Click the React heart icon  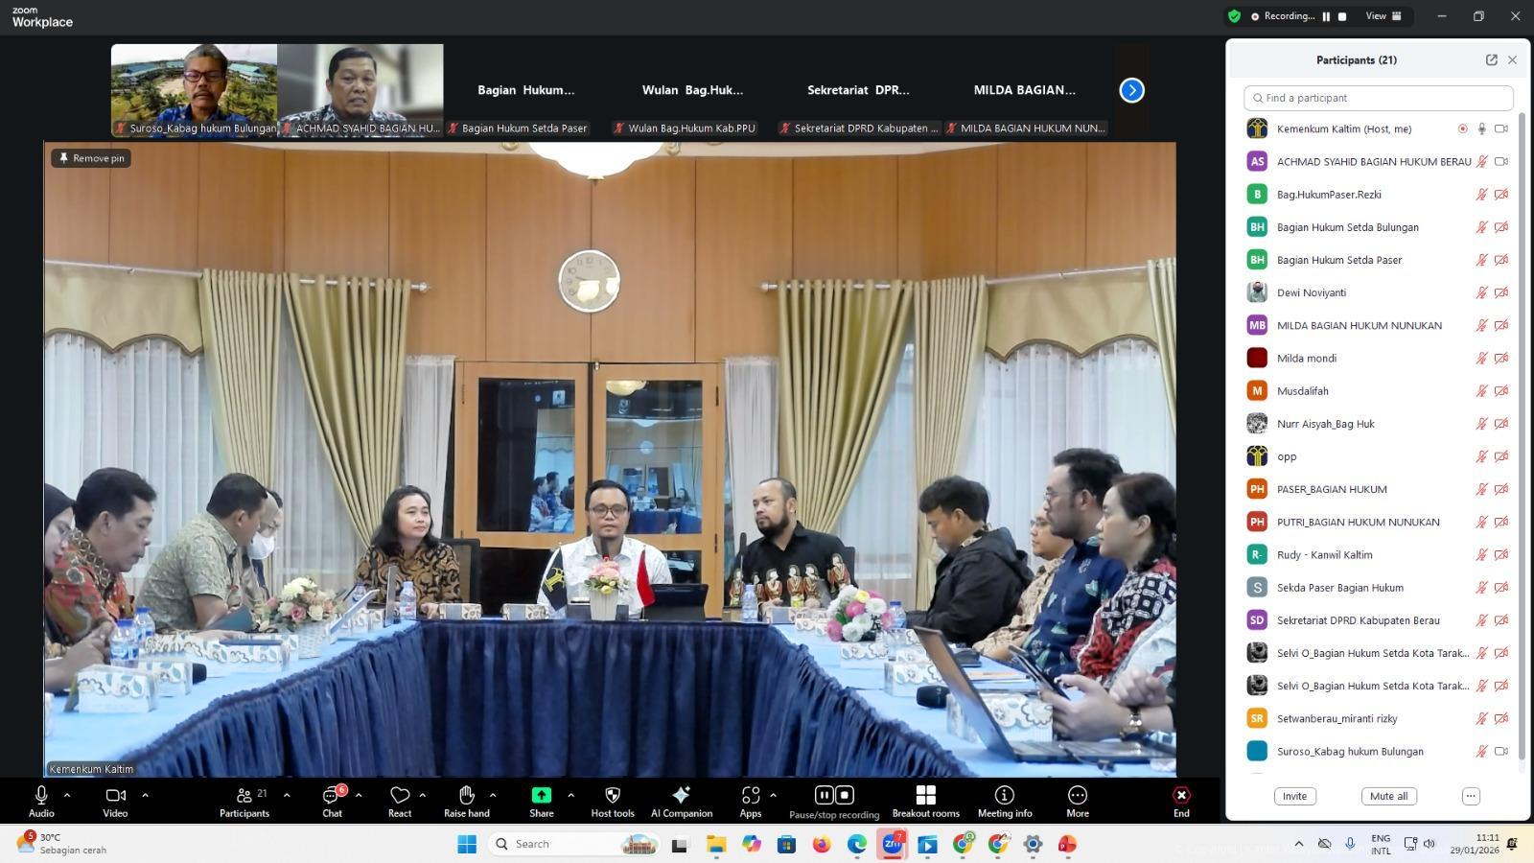(x=400, y=796)
